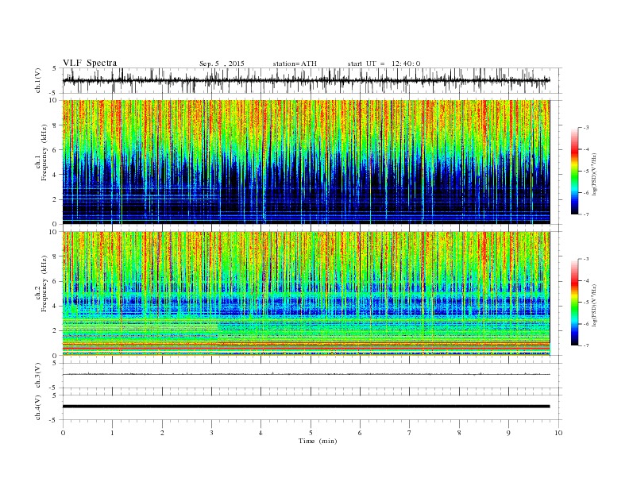Screen dimensions: 629x486
Task: Click the ch.2 spectrogram "6" kHz tick label
Action: (56, 281)
